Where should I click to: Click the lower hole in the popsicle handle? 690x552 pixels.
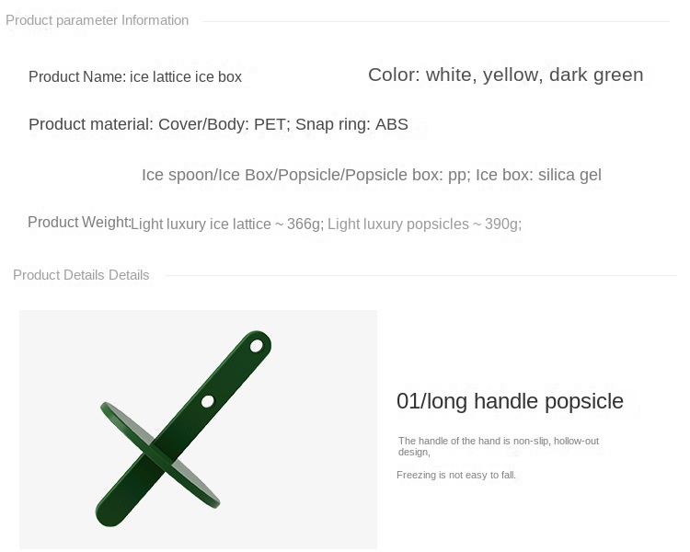coord(209,401)
